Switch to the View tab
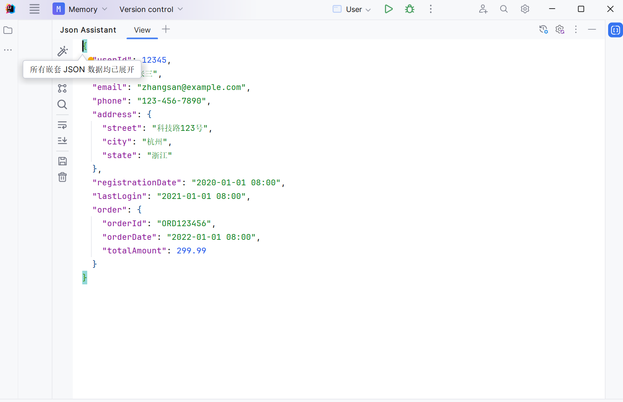Screen dimensions: 623x402 [142, 30]
